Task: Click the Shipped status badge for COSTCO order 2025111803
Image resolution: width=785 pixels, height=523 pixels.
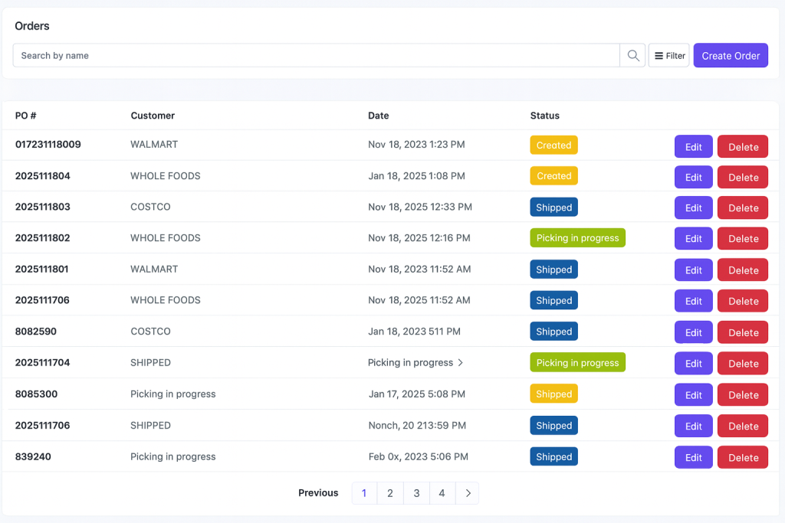Action: [553, 207]
